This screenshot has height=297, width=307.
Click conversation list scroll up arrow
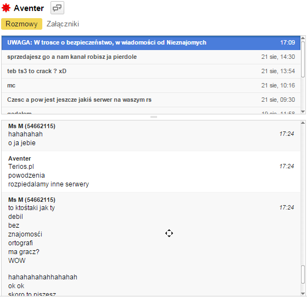[x=303, y=38]
